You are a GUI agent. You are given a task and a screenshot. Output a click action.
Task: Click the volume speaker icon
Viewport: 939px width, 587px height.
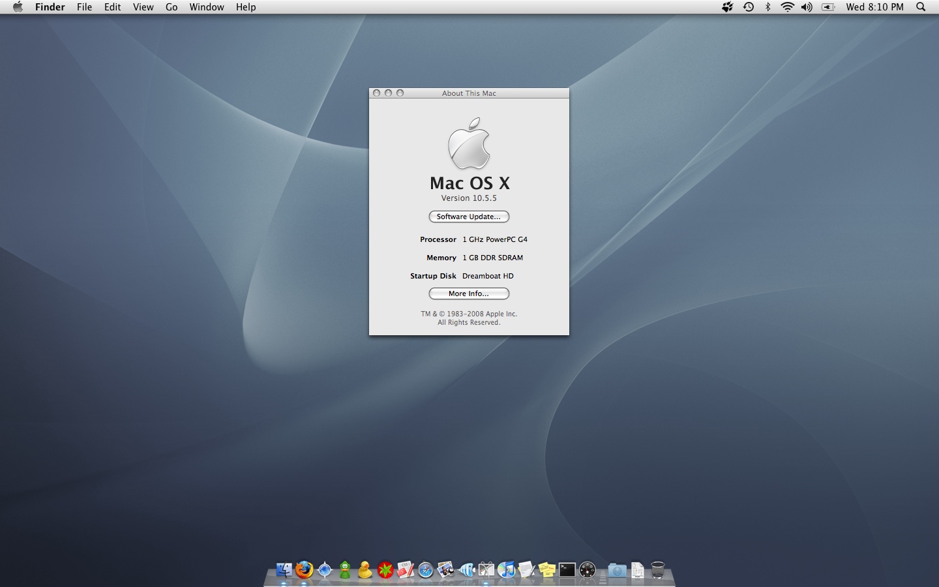point(807,7)
